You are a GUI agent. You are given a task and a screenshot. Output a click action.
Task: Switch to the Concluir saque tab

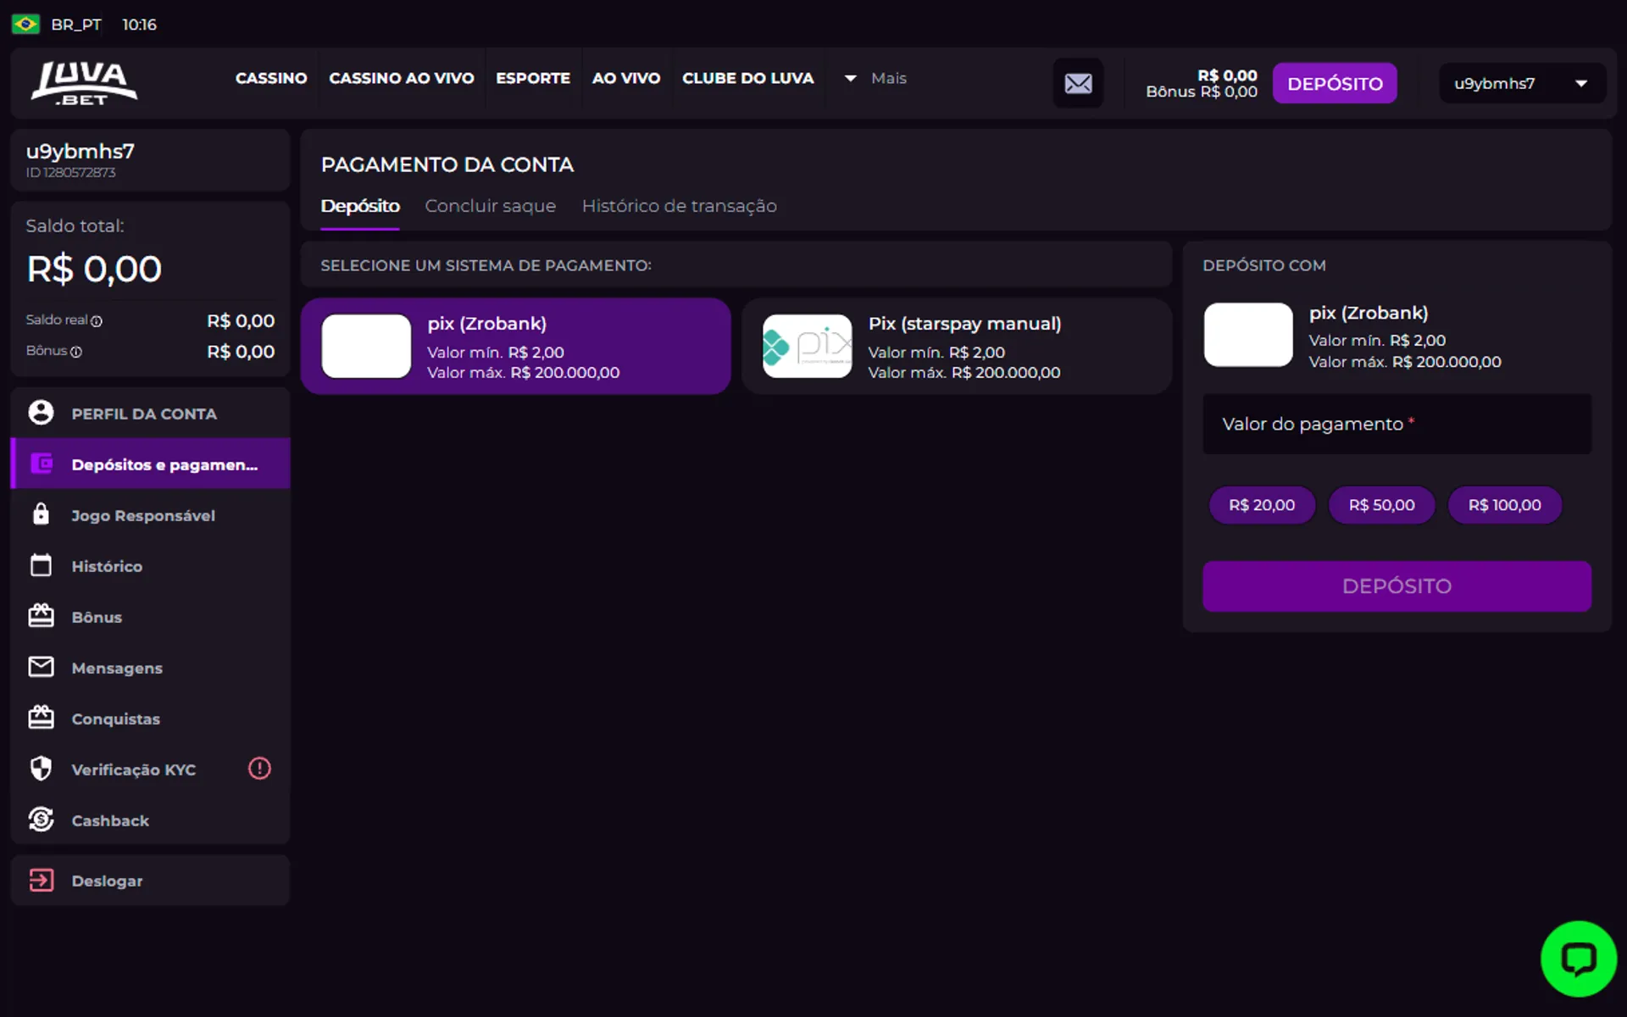pyautogui.click(x=490, y=206)
